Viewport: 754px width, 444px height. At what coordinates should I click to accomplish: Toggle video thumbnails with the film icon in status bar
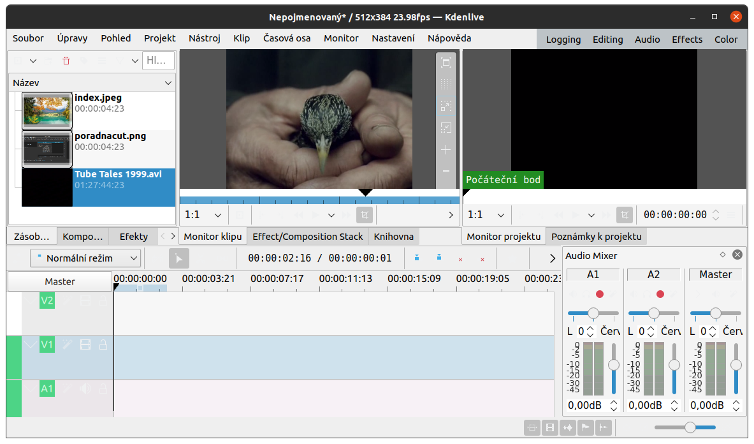[x=549, y=427]
